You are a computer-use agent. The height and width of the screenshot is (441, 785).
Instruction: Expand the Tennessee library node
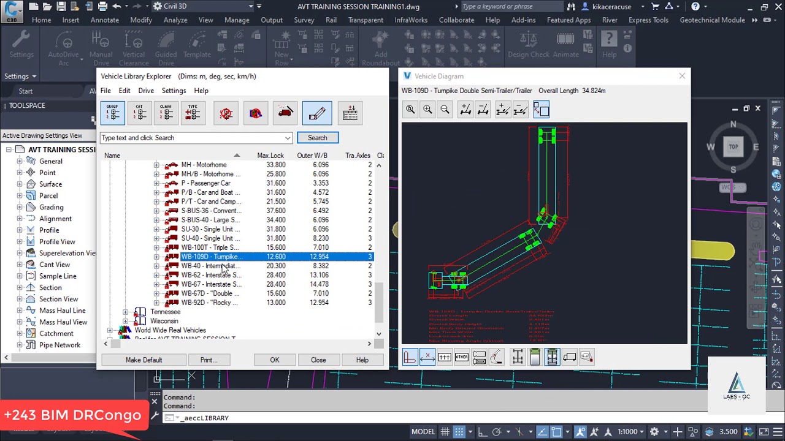[x=125, y=312]
